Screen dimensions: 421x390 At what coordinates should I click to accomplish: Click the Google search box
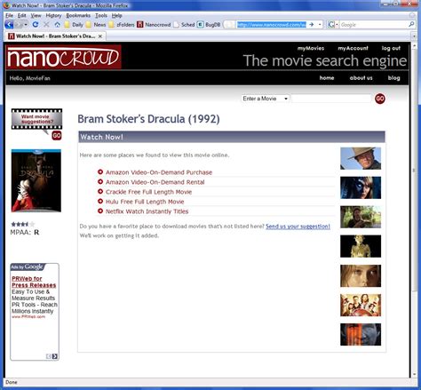[374, 25]
